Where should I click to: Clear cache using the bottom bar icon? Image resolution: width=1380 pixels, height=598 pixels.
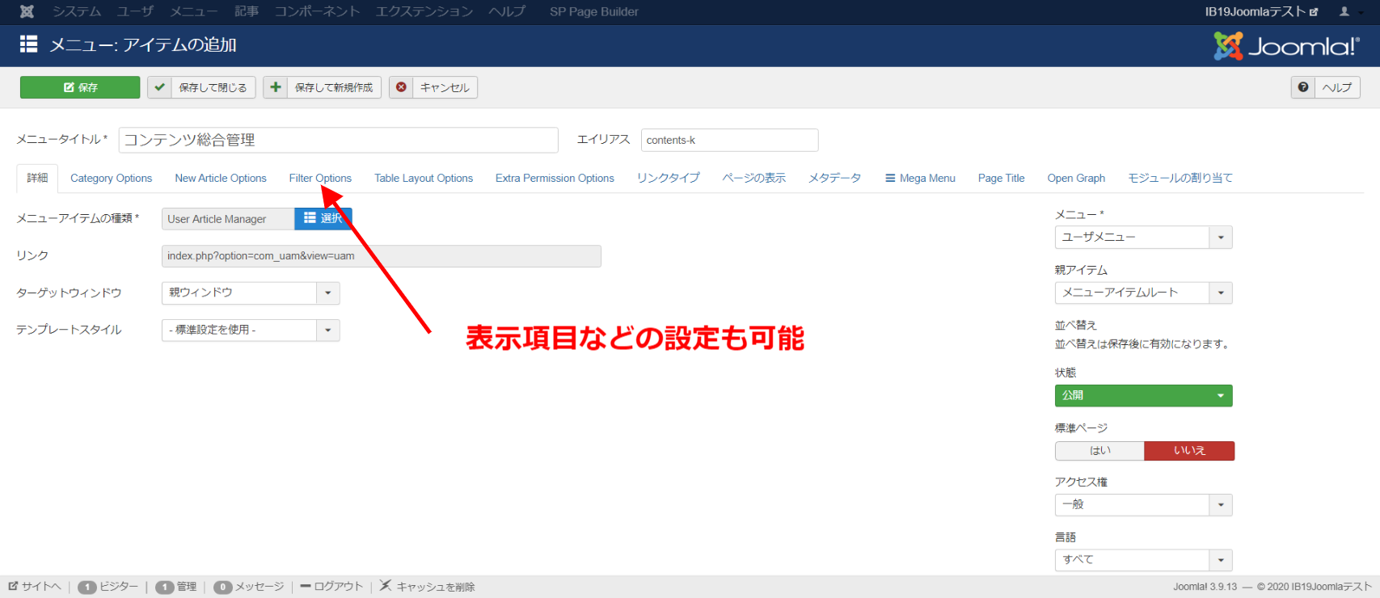coord(386,586)
